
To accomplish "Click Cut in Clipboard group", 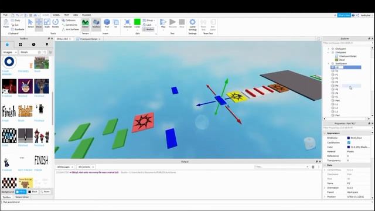I will click(15, 25).
